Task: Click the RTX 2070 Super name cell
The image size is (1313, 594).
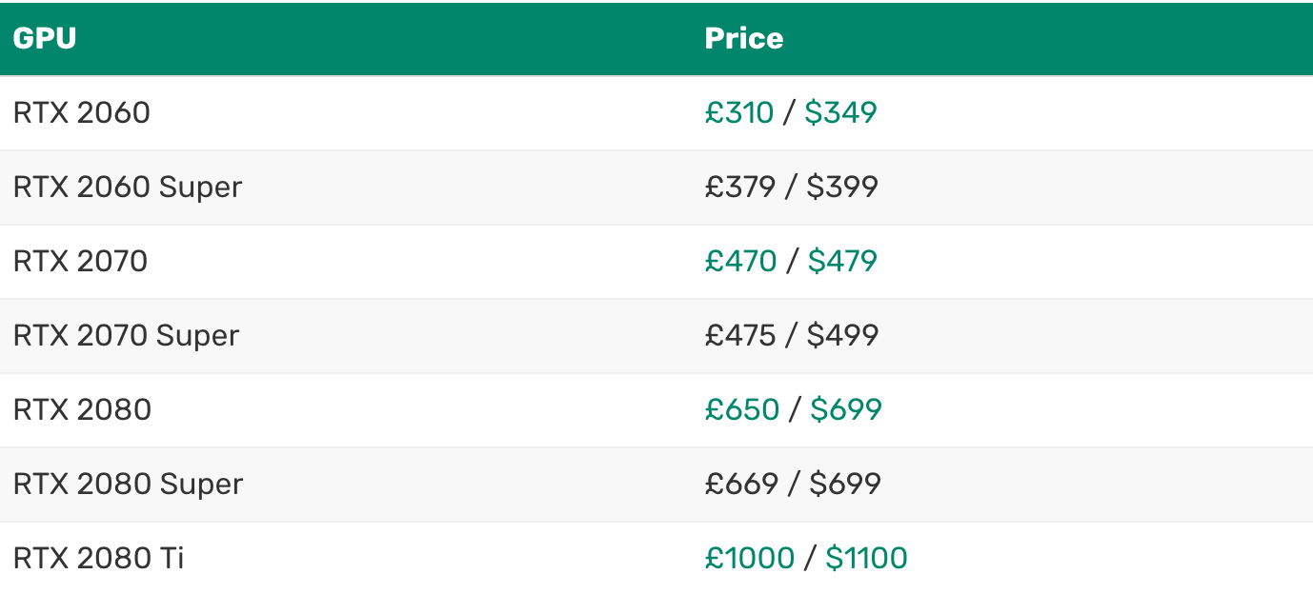Action: [x=126, y=336]
